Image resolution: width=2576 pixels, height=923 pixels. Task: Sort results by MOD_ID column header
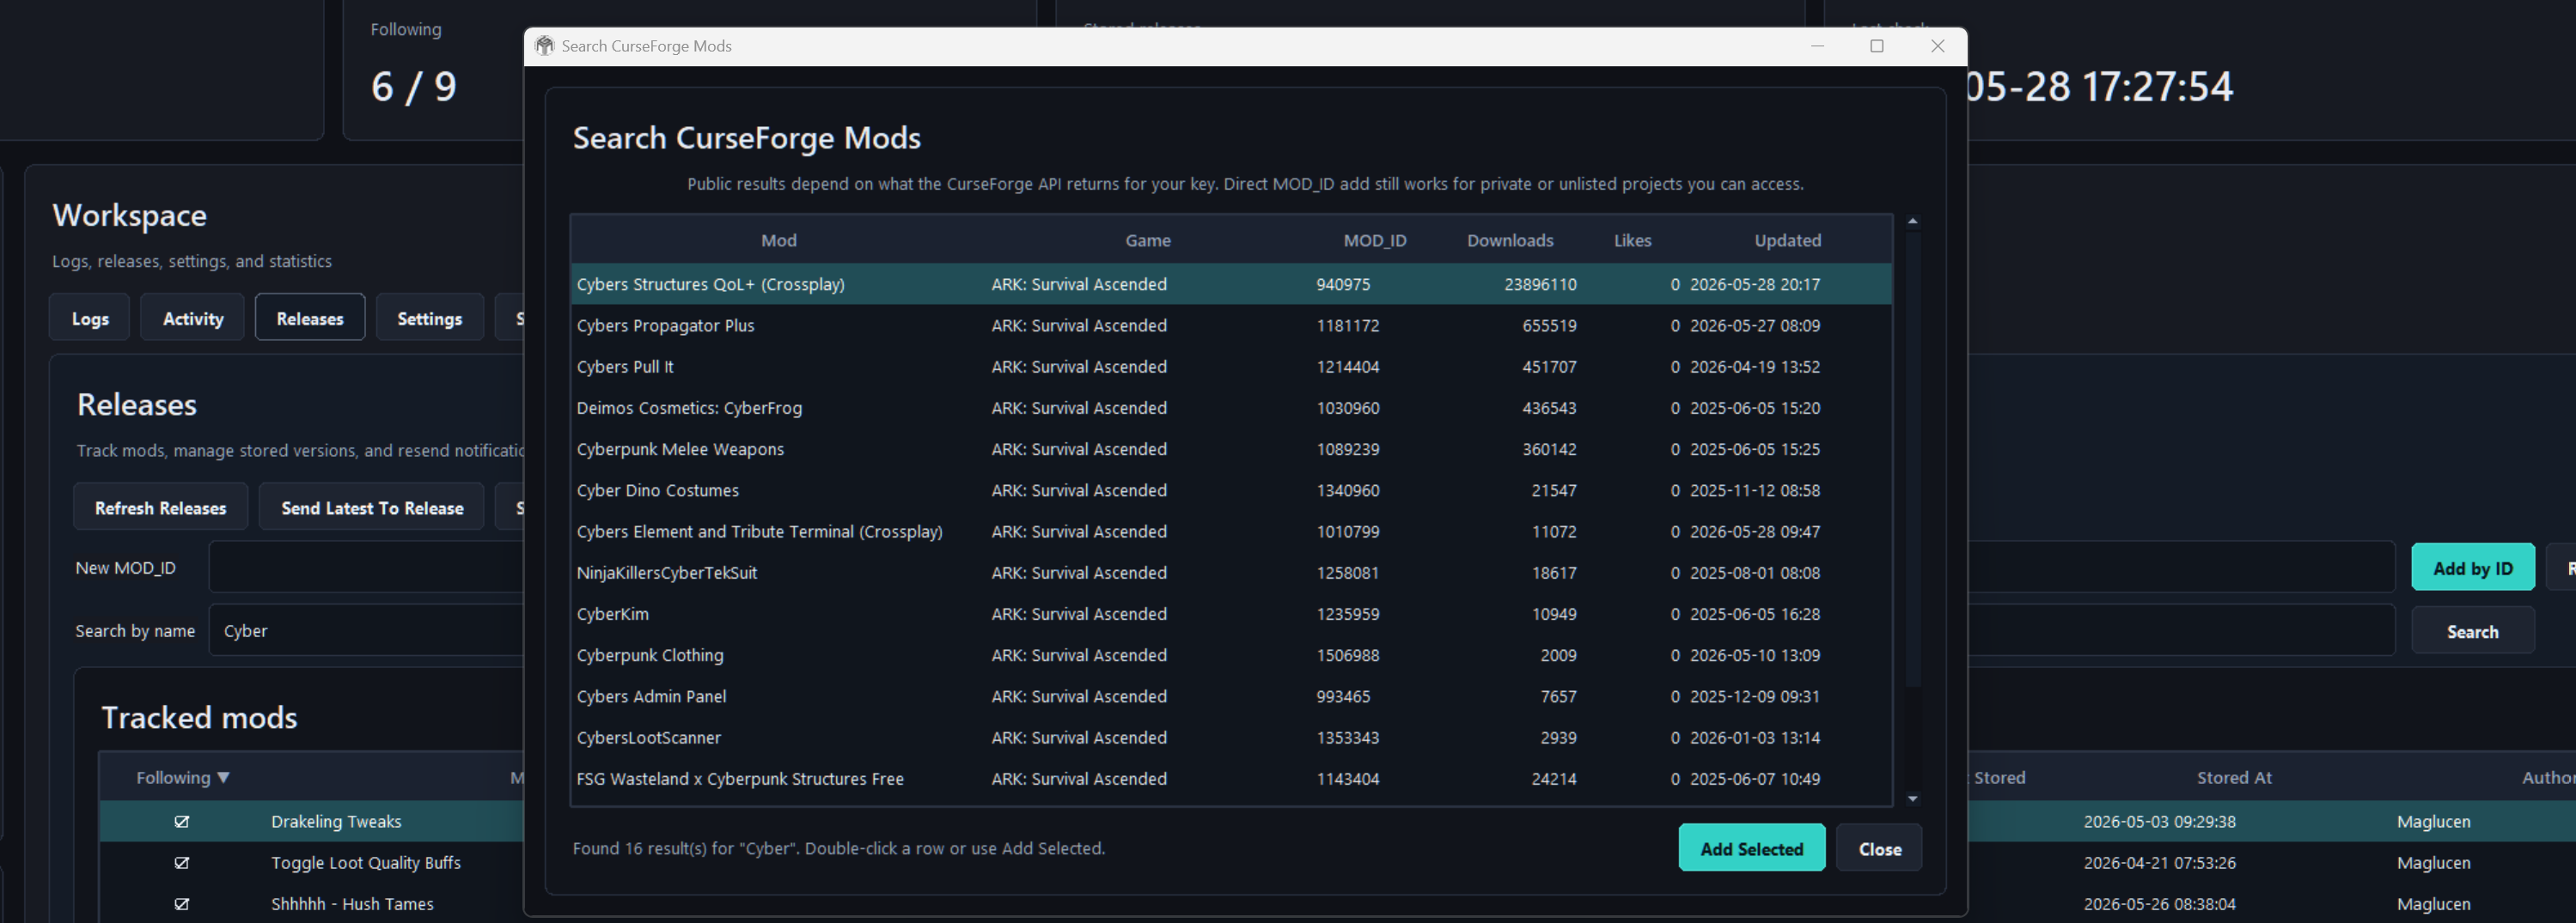tap(1375, 240)
